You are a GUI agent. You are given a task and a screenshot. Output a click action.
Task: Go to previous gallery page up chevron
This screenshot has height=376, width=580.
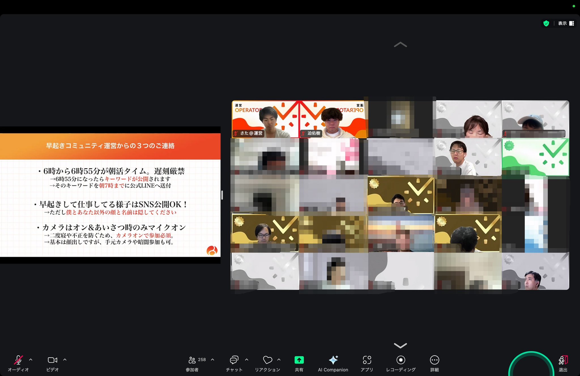point(400,45)
